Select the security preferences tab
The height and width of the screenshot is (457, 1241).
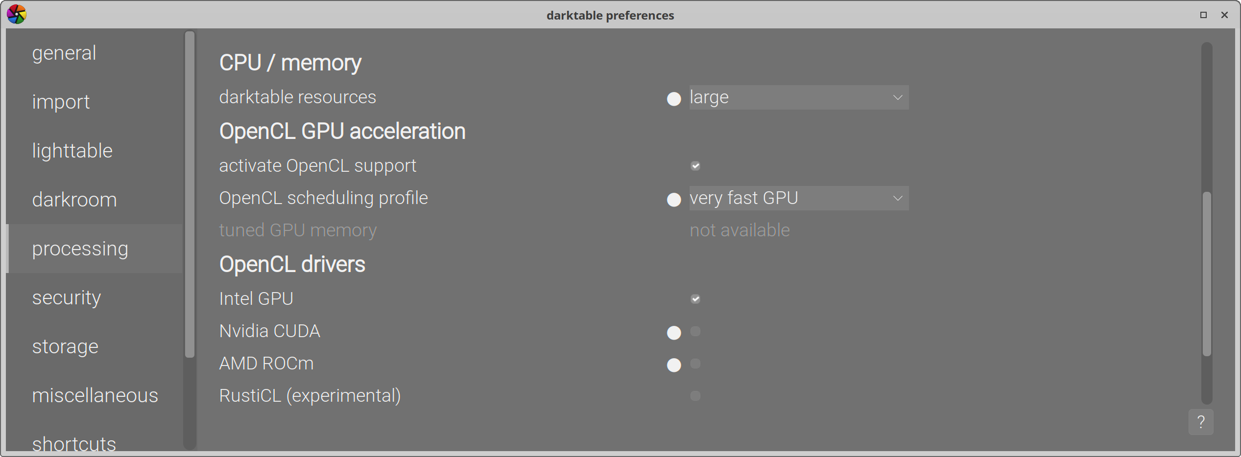pyautogui.click(x=67, y=297)
